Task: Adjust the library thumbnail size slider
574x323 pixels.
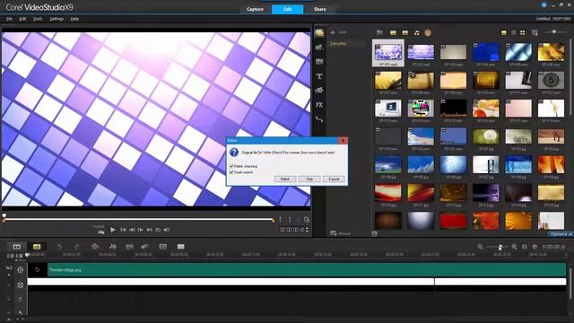Action: pyautogui.click(x=554, y=32)
